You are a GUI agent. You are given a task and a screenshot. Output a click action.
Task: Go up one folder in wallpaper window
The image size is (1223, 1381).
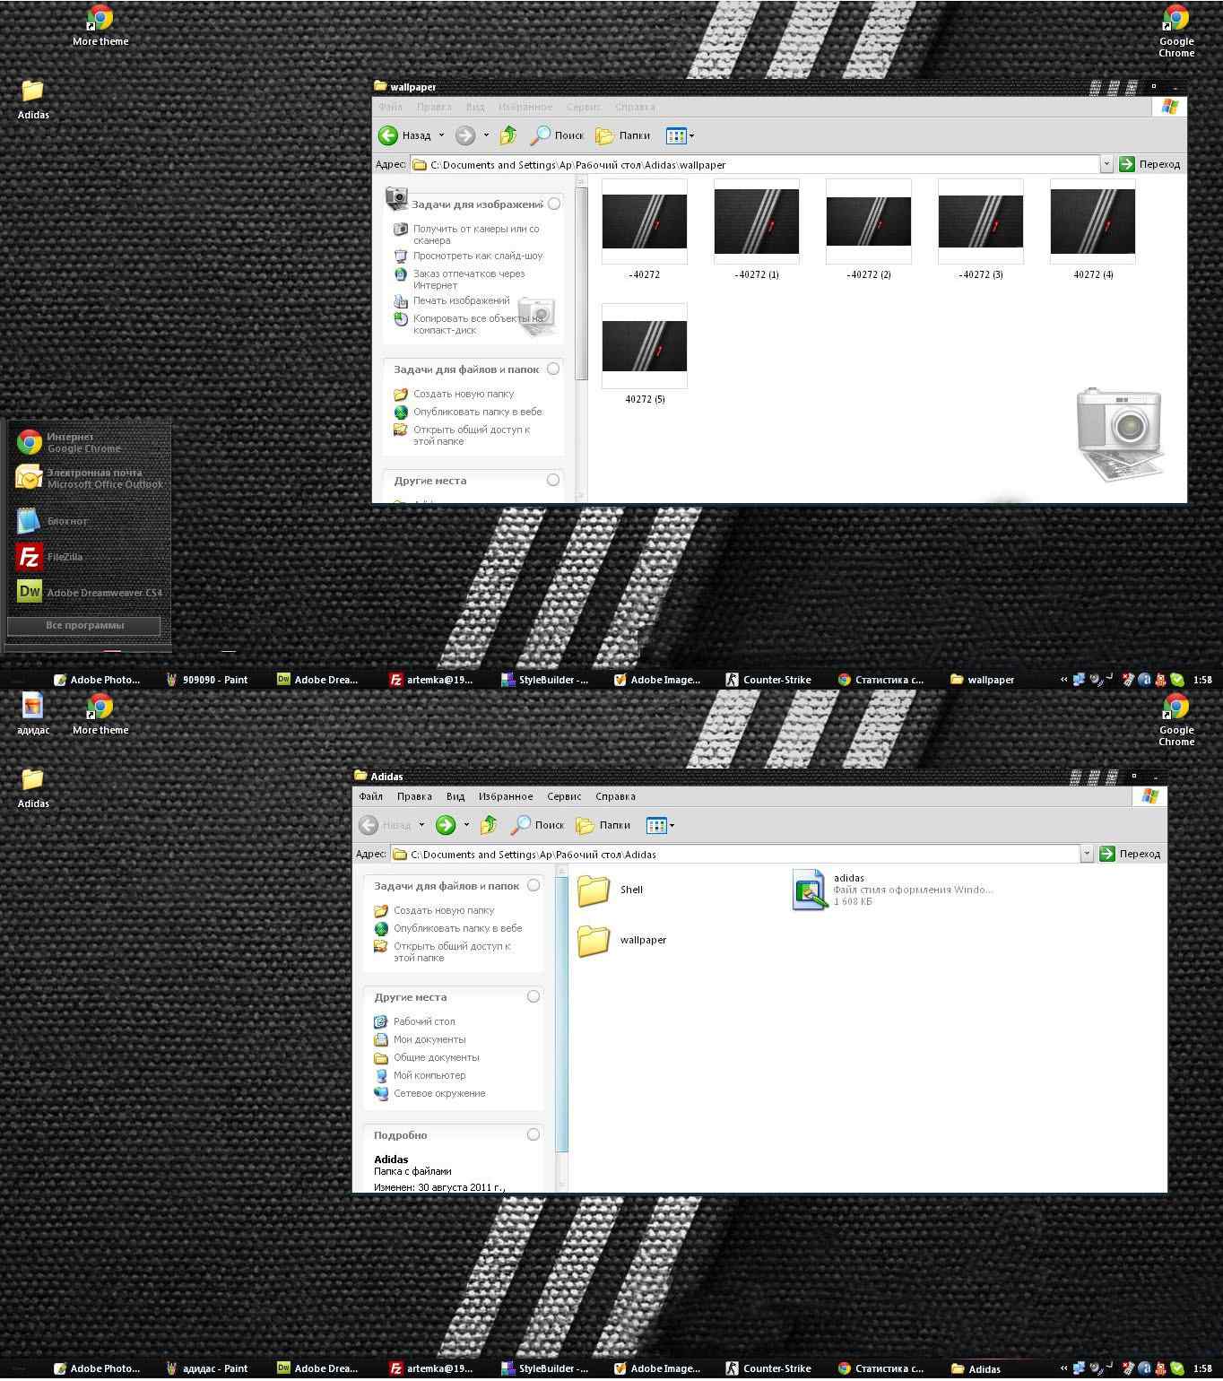tap(508, 135)
